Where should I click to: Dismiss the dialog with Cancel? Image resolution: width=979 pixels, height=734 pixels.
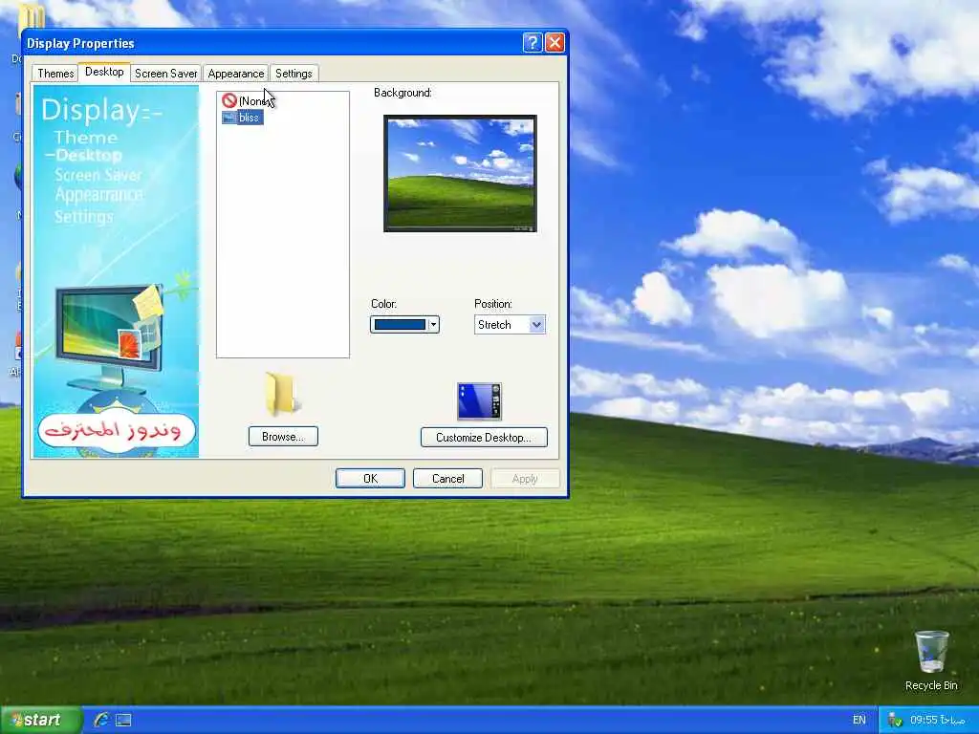[x=447, y=478]
